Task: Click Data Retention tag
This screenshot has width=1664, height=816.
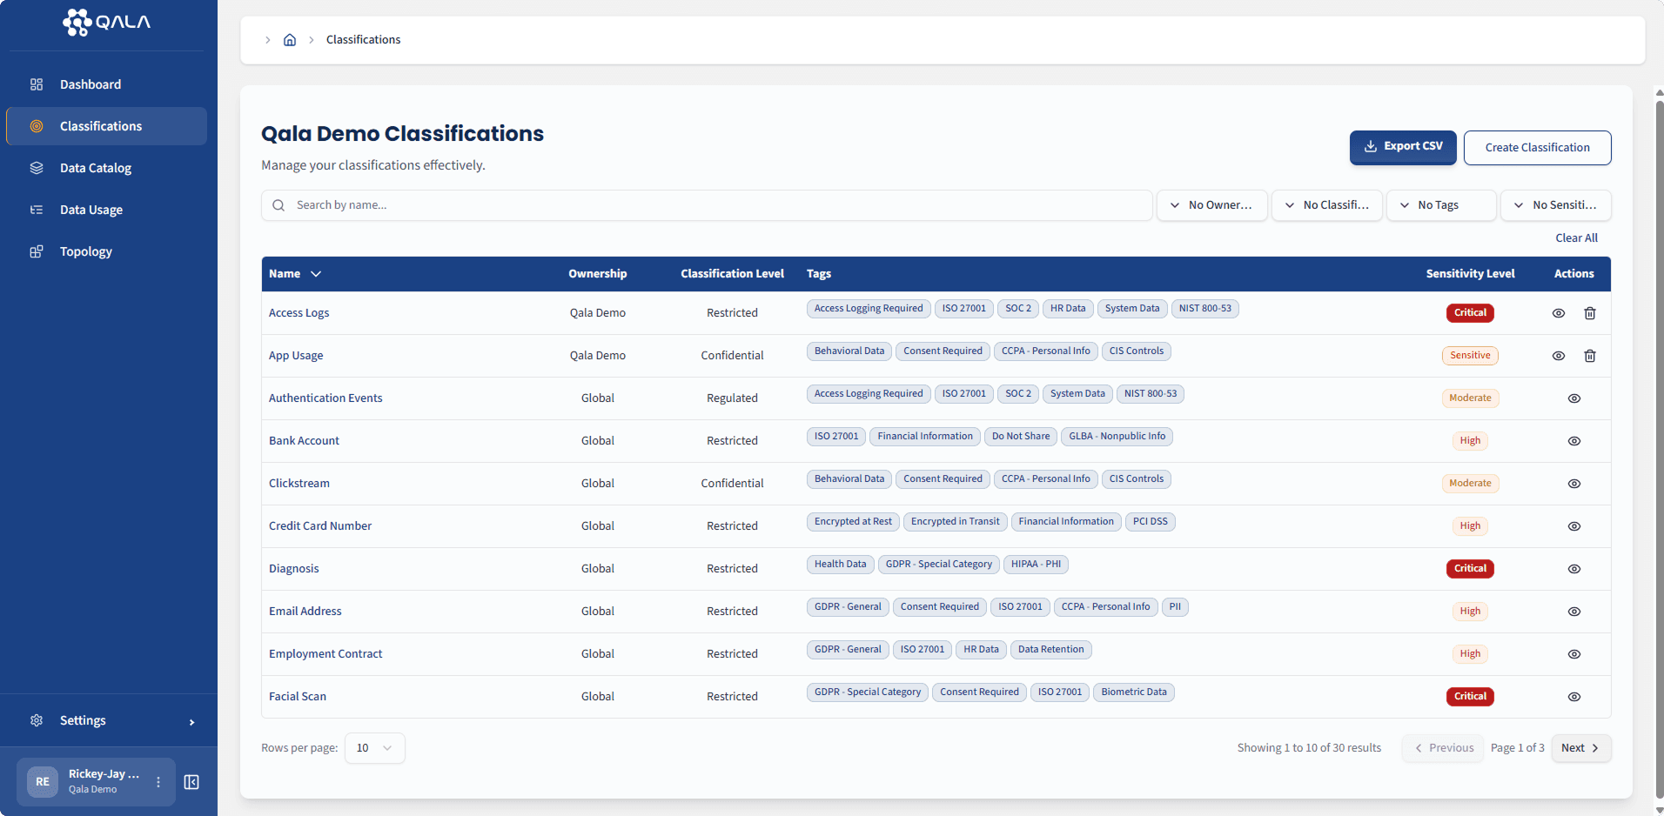Action: [x=1050, y=650]
